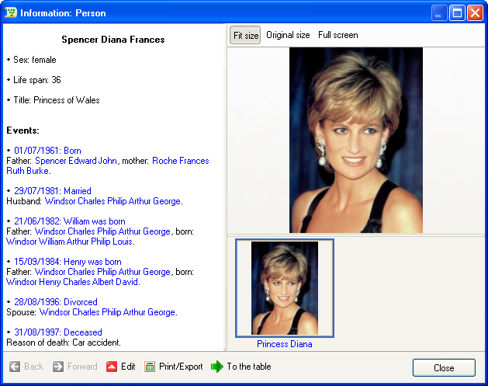Screen dimensions: 488x386
Task: Open father link Spencer Edward John
Action: coord(76,161)
